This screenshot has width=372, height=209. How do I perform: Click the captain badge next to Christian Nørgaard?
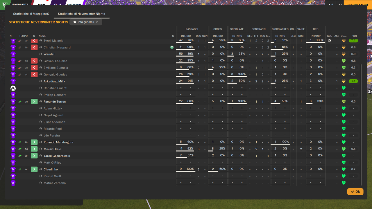pyautogui.click(x=172, y=47)
